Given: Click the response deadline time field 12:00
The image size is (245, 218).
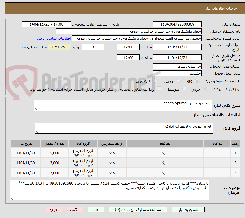Looking at the screenshot, I should (128, 47).
